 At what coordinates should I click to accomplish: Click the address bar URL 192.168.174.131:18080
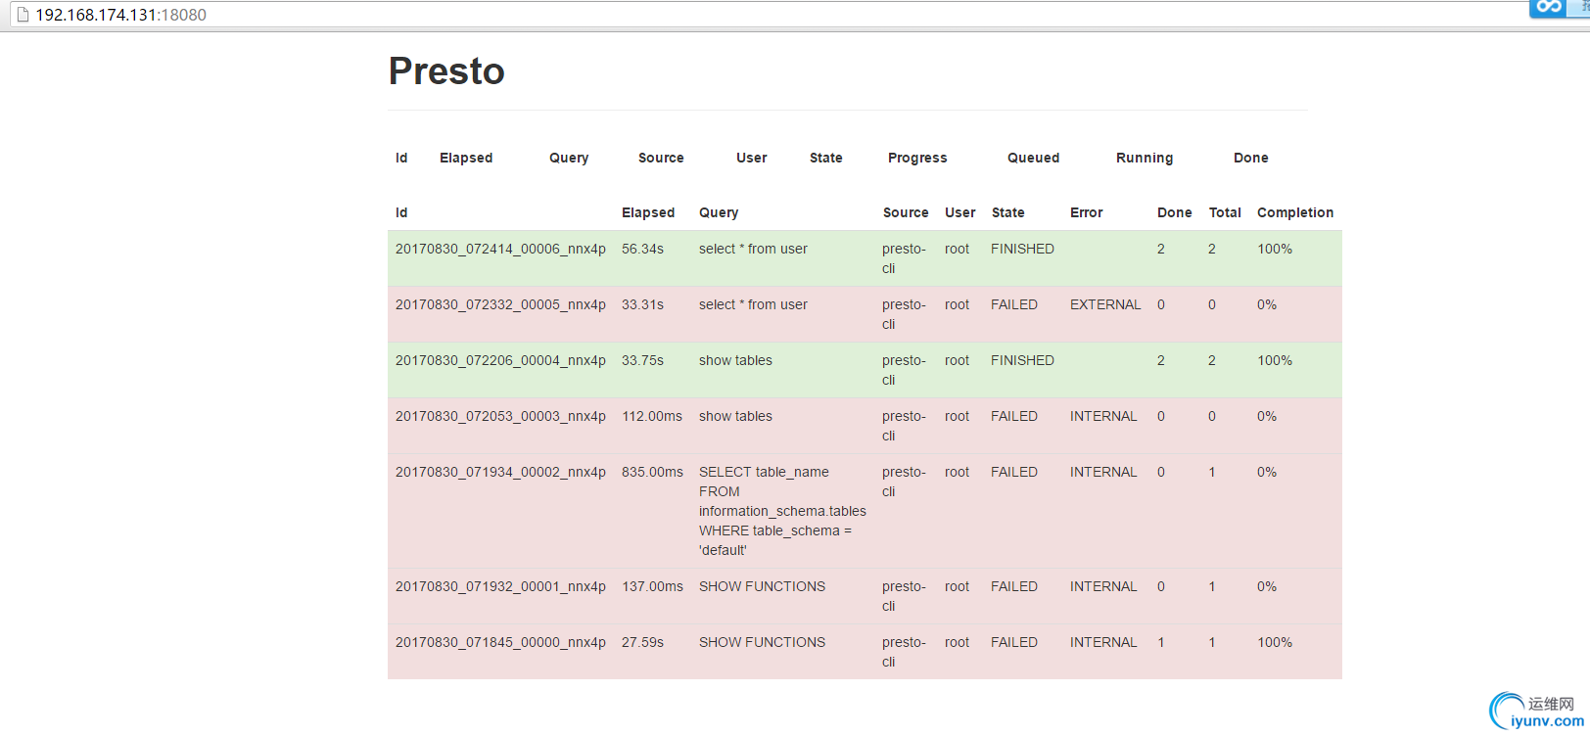[121, 15]
